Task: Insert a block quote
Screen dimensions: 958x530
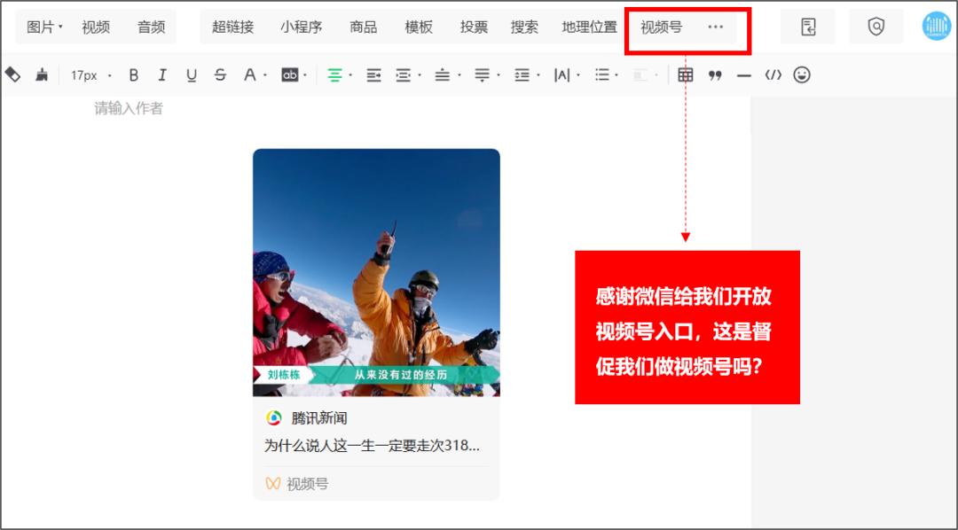Action: pos(715,75)
